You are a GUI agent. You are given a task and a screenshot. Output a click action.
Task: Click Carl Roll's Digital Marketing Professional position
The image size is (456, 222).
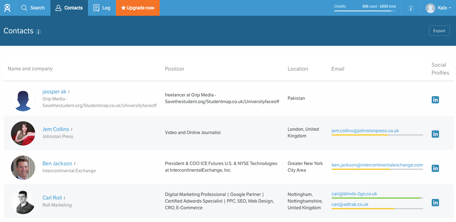point(219,201)
